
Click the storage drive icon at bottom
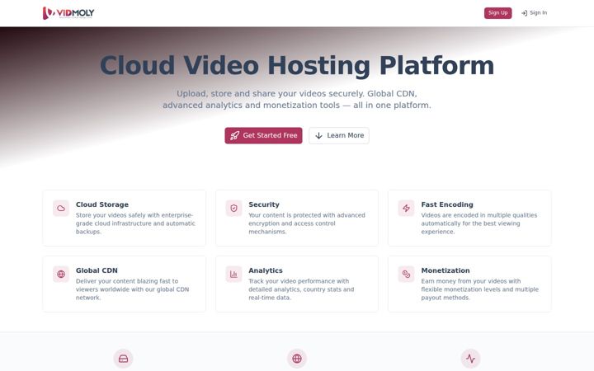(124, 359)
